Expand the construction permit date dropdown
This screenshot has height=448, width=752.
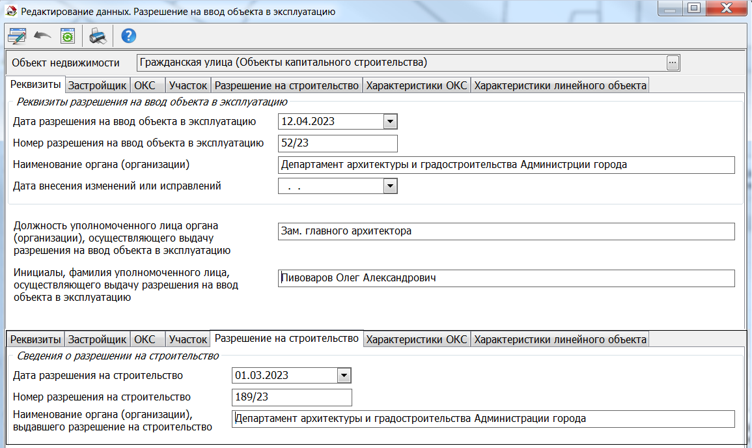[344, 375]
